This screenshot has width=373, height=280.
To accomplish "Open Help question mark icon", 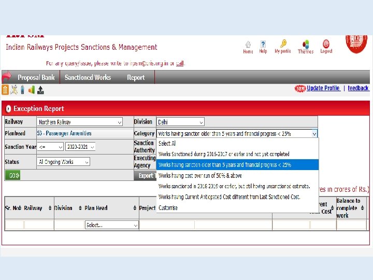I will [x=263, y=44].
